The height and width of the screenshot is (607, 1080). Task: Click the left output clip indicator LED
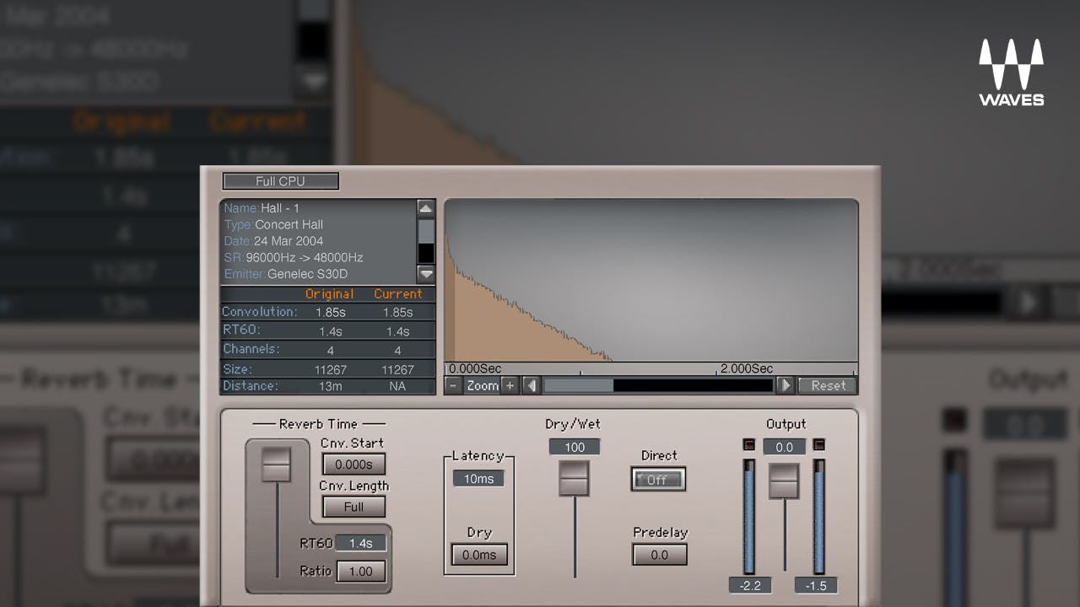point(748,444)
